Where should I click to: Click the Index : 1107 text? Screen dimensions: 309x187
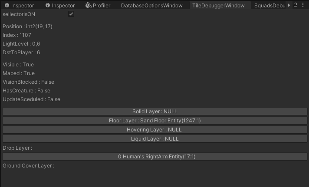pos(17,35)
